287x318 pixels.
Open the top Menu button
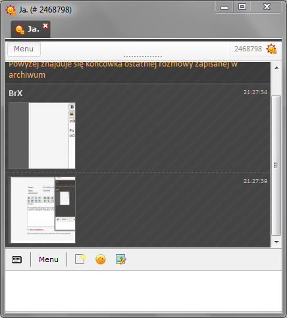tap(24, 49)
